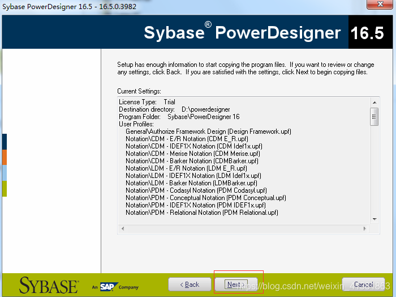Click the 'LDM - IDEF1X Notation' entry
396x297 pixels.
pyautogui.click(x=193, y=176)
